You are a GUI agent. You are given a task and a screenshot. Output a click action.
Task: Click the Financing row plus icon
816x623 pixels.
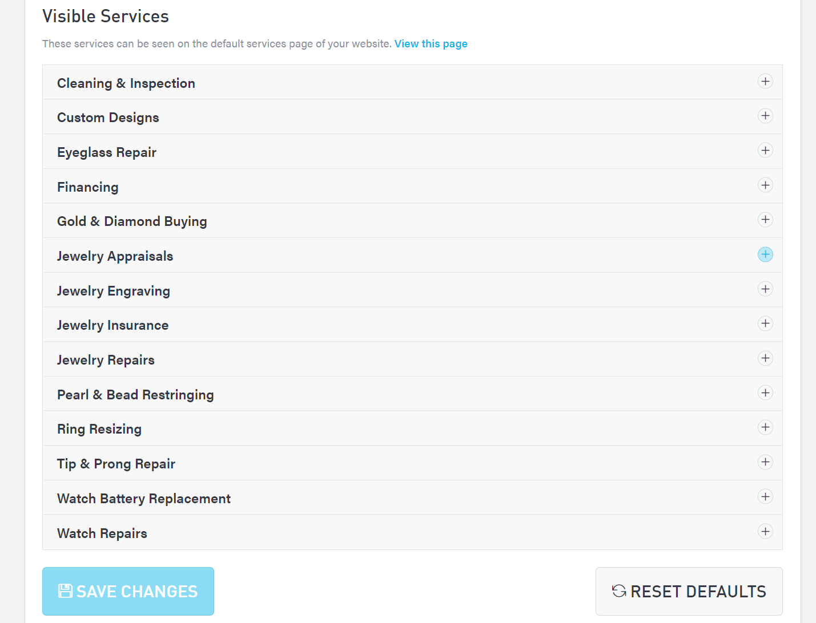(765, 185)
